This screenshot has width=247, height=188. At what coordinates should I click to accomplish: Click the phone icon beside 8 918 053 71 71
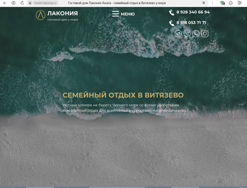(171, 23)
